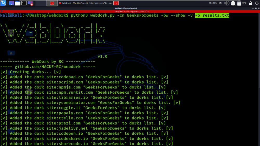
Task: Open the Kali dragon applications menu
Action: 3,3
